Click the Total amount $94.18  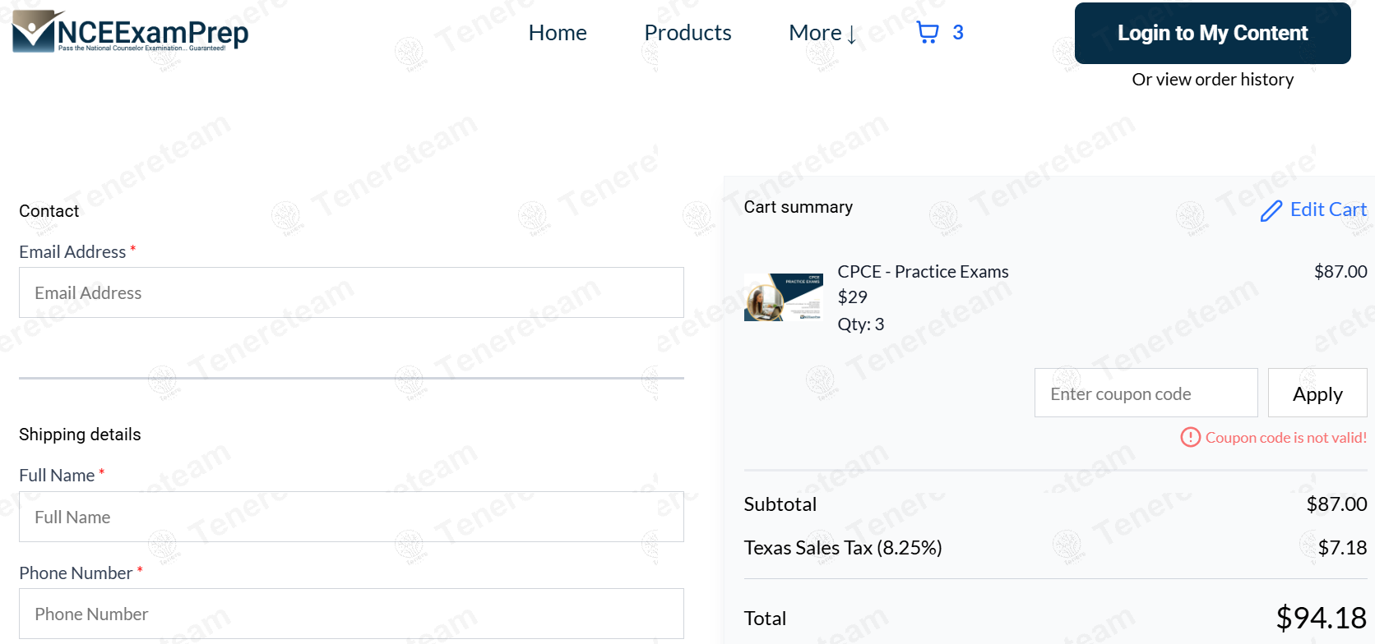[1321, 618]
